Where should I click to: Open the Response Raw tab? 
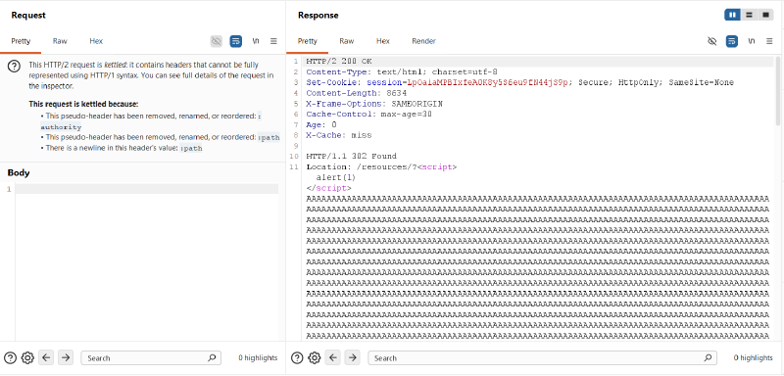pos(347,41)
